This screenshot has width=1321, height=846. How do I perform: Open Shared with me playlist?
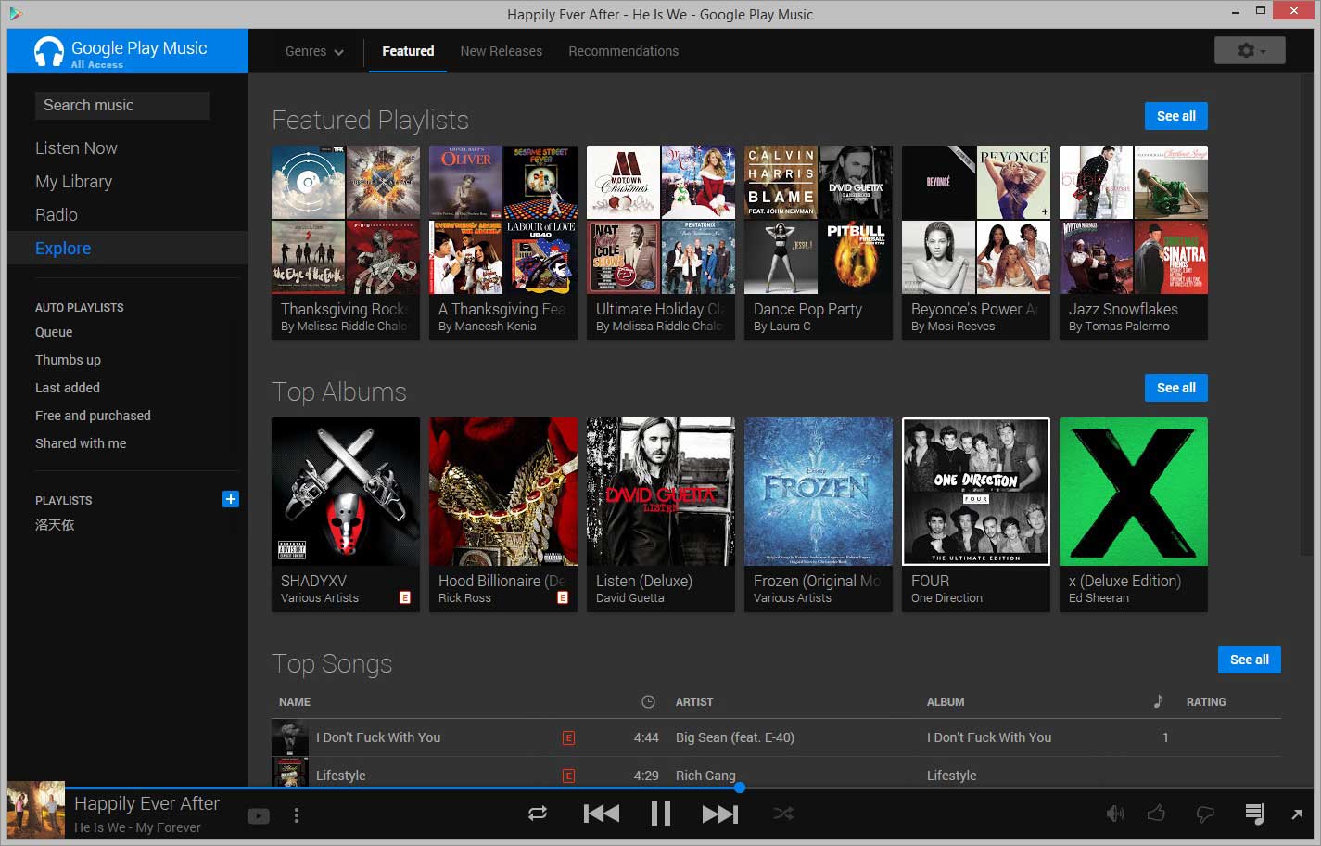click(x=81, y=443)
